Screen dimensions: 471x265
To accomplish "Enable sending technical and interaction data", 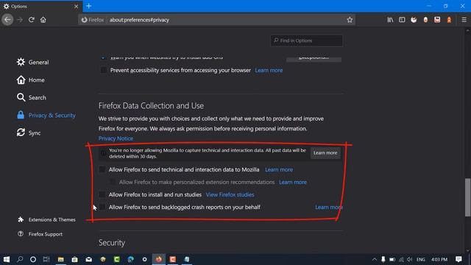I will coord(102,170).
